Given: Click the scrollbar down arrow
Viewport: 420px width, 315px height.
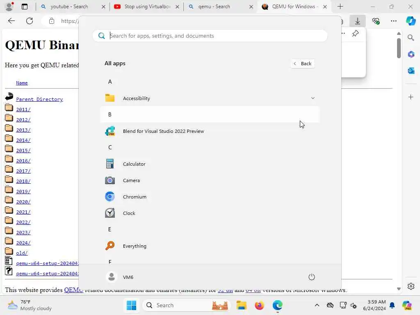Looking at the screenshot, I should 399,289.
